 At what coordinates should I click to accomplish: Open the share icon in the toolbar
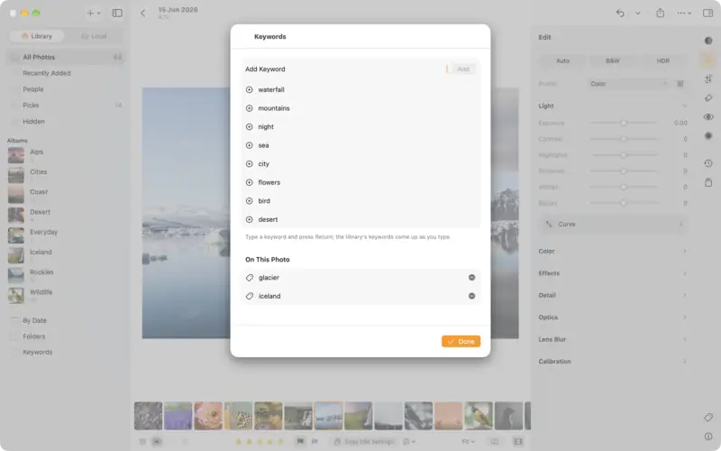click(661, 13)
